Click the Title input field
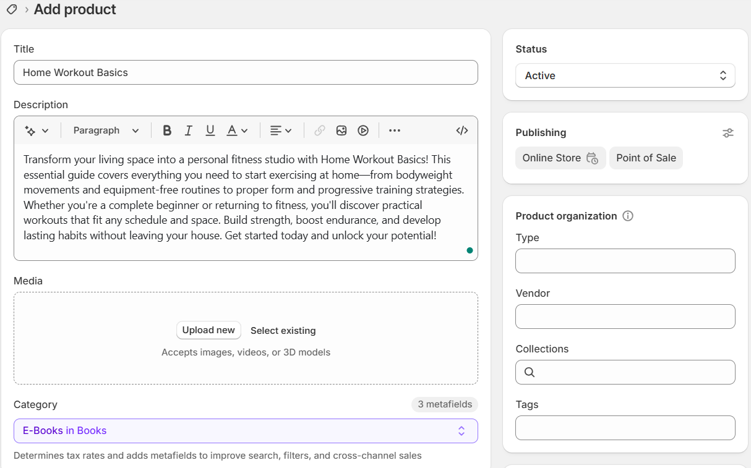This screenshot has height=468, width=751. point(246,72)
